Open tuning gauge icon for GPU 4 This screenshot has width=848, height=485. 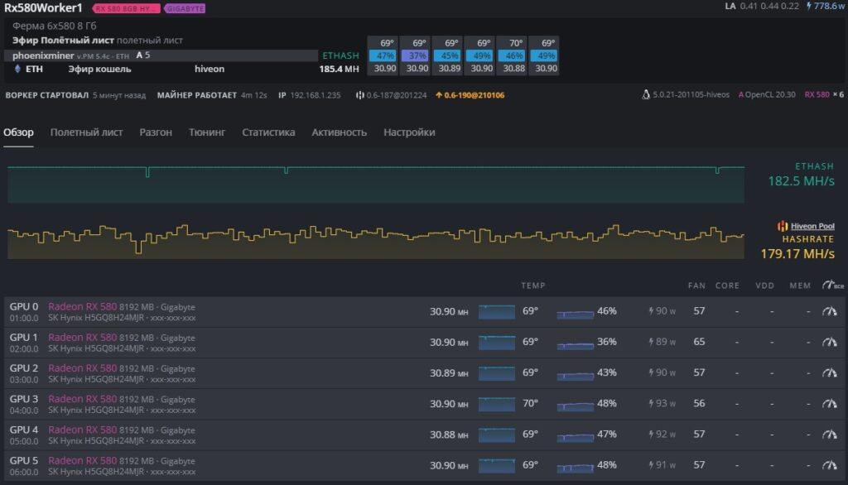(x=830, y=435)
